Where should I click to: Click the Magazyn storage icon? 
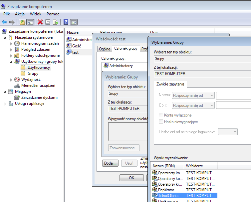(11, 91)
